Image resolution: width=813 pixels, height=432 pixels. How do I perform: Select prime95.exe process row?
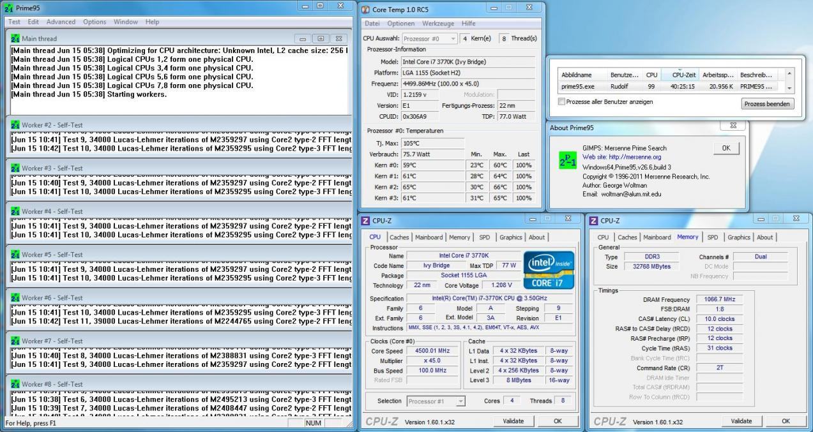coord(670,86)
